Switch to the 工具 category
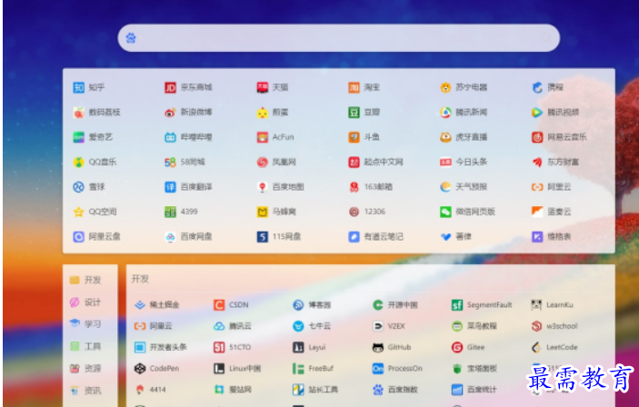Viewport: 639px width, 407px height. (x=85, y=346)
